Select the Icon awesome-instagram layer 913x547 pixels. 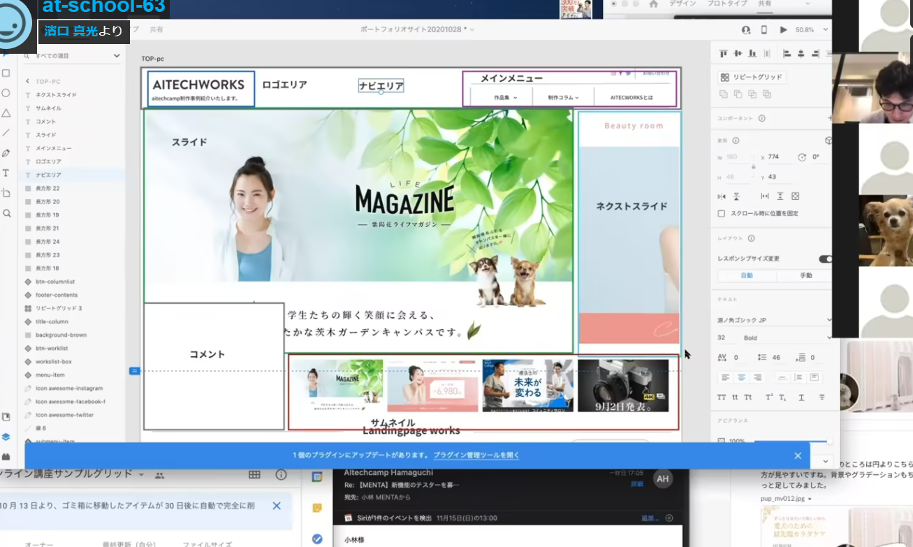69,388
